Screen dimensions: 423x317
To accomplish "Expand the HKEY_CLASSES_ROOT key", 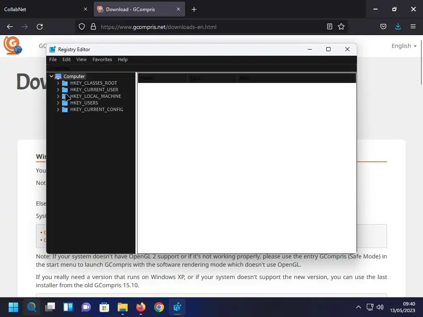I will 58,83.
